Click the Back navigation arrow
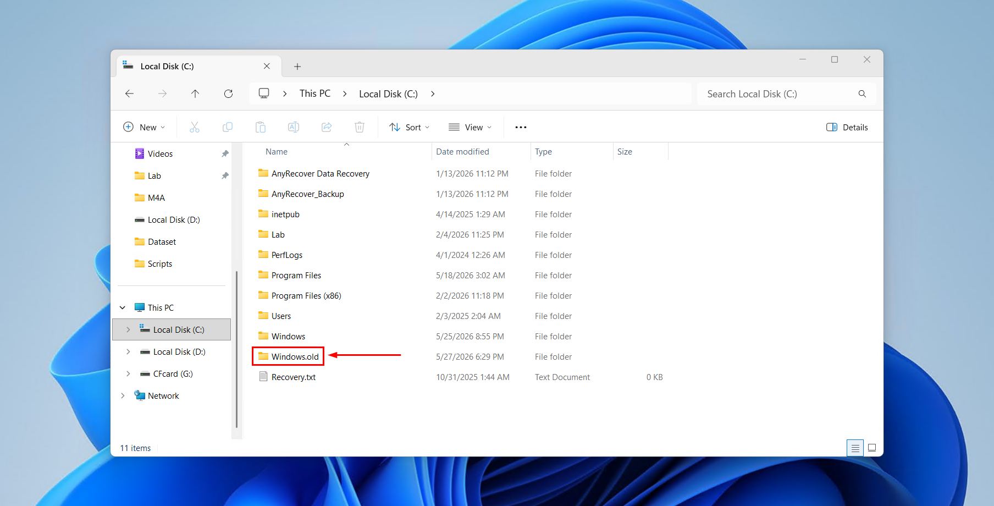The width and height of the screenshot is (994, 506). (129, 94)
